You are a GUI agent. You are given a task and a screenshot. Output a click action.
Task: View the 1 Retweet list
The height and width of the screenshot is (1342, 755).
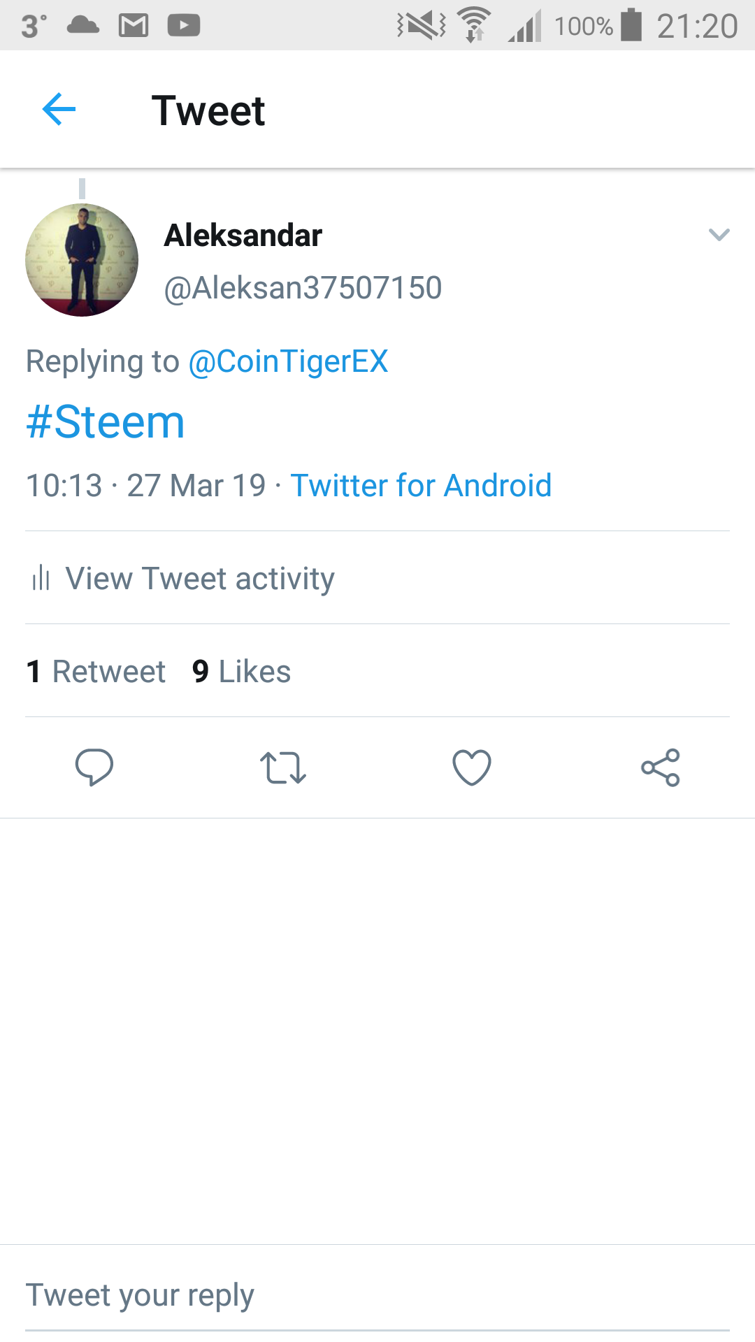(x=96, y=671)
